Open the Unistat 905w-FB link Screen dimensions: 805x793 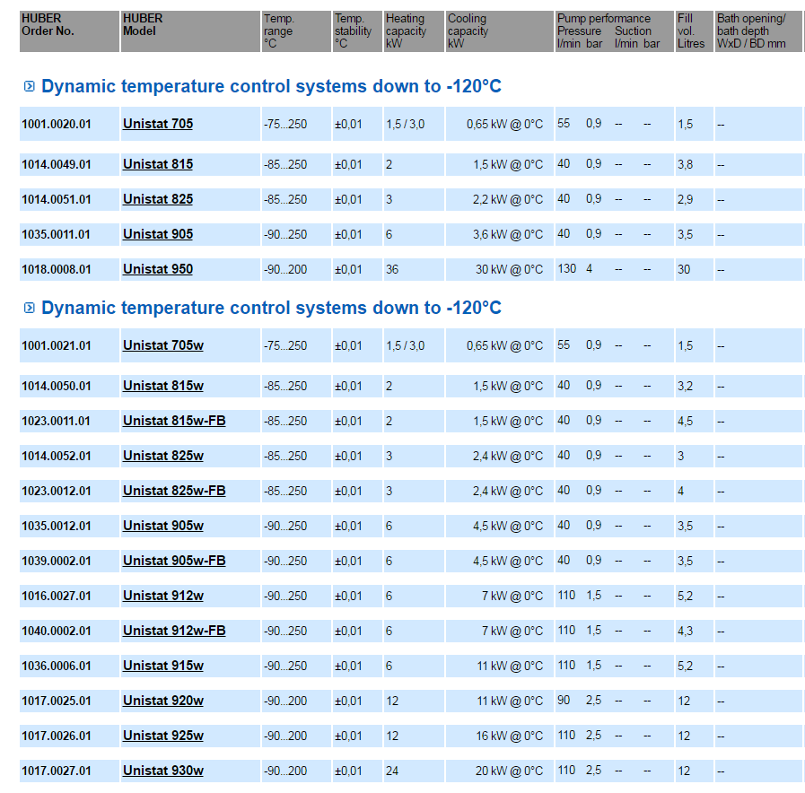pyautogui.click(x=174, y=561)
